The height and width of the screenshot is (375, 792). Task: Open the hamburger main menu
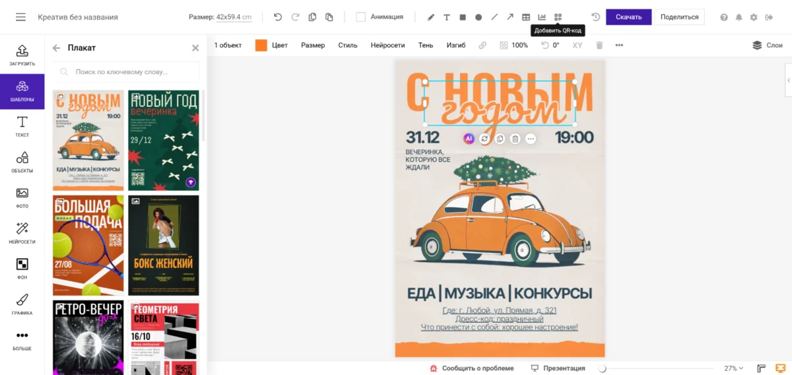point(21,17)
